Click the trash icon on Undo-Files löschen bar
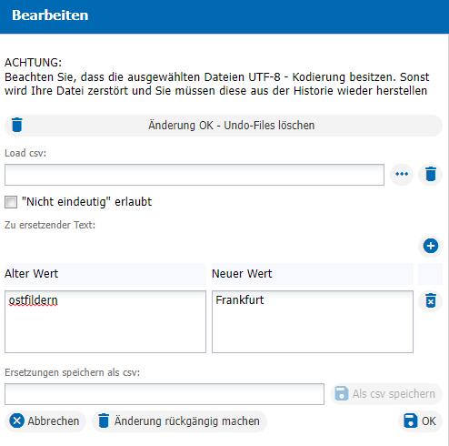 tap(17, 125)
